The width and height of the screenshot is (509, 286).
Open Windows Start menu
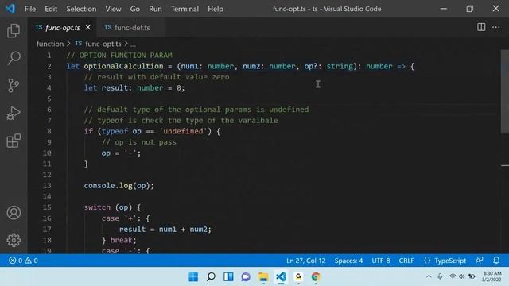click(x=193, y=277)
